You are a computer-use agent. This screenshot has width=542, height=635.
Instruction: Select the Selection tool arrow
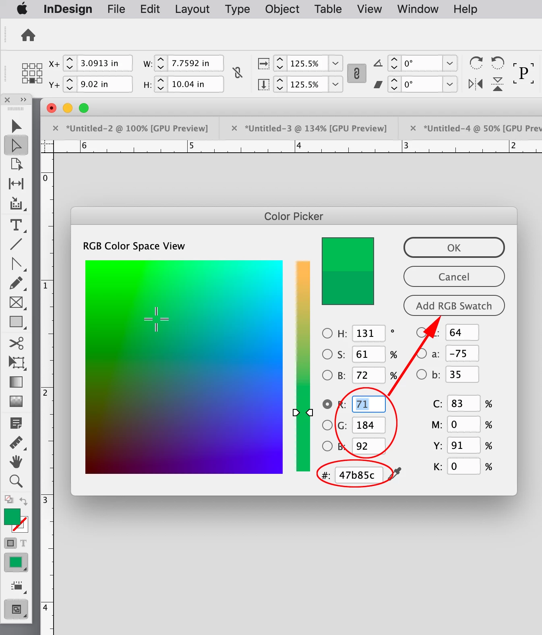16,126
